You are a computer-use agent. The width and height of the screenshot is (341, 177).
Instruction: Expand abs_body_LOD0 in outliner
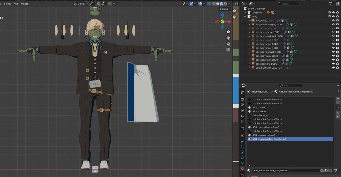pos(249,20)
